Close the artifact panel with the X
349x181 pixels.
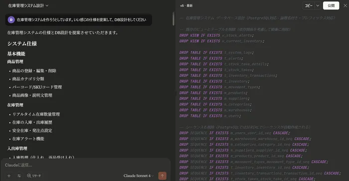(345, 5)
